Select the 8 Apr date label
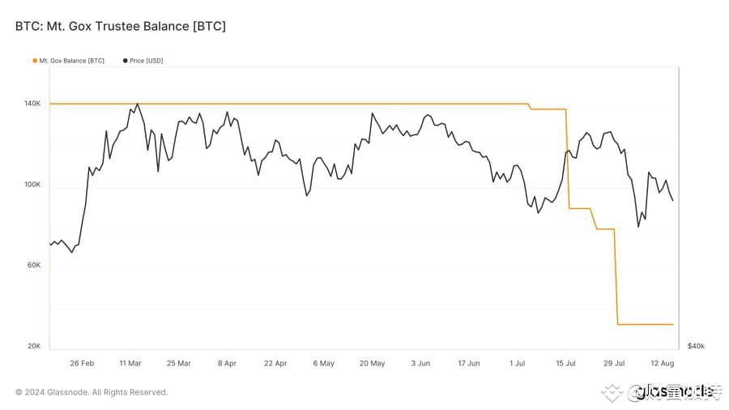Image resolution: width=729 pixels, height=410 pixels. [227, 364]
